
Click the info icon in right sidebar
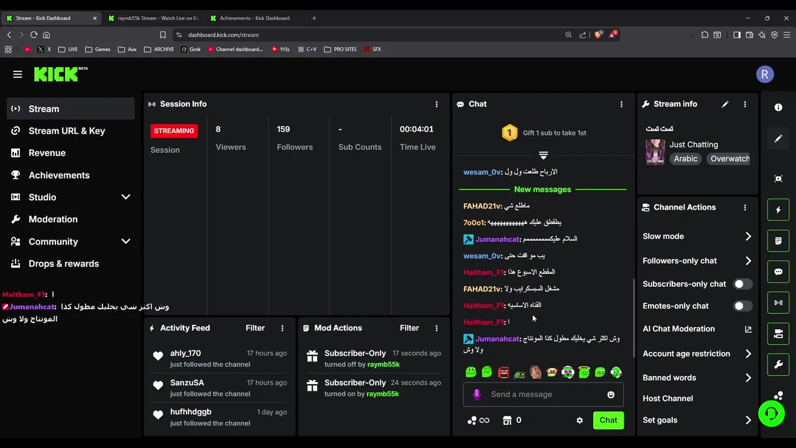tap(778, 107)
